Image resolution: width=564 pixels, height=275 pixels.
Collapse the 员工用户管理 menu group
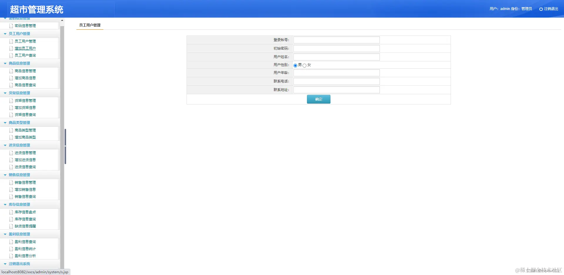pyautogui.click(x=5, y=34)
